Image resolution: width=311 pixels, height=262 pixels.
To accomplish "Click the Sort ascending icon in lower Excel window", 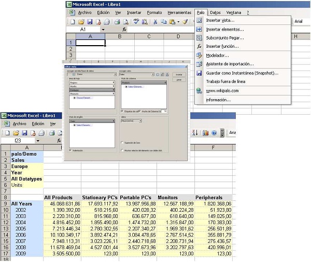I will [x=195, y=133].
